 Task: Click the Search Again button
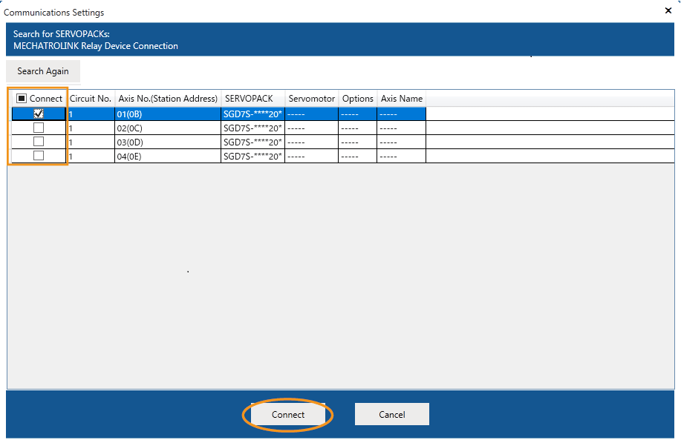pos(43,71)
